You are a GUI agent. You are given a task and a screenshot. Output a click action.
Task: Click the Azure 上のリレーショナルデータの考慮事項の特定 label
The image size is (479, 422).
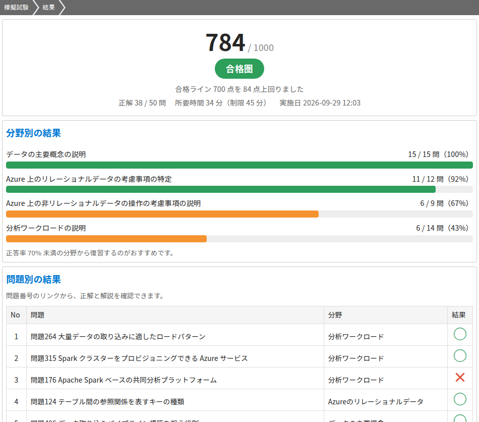(89, 179)
